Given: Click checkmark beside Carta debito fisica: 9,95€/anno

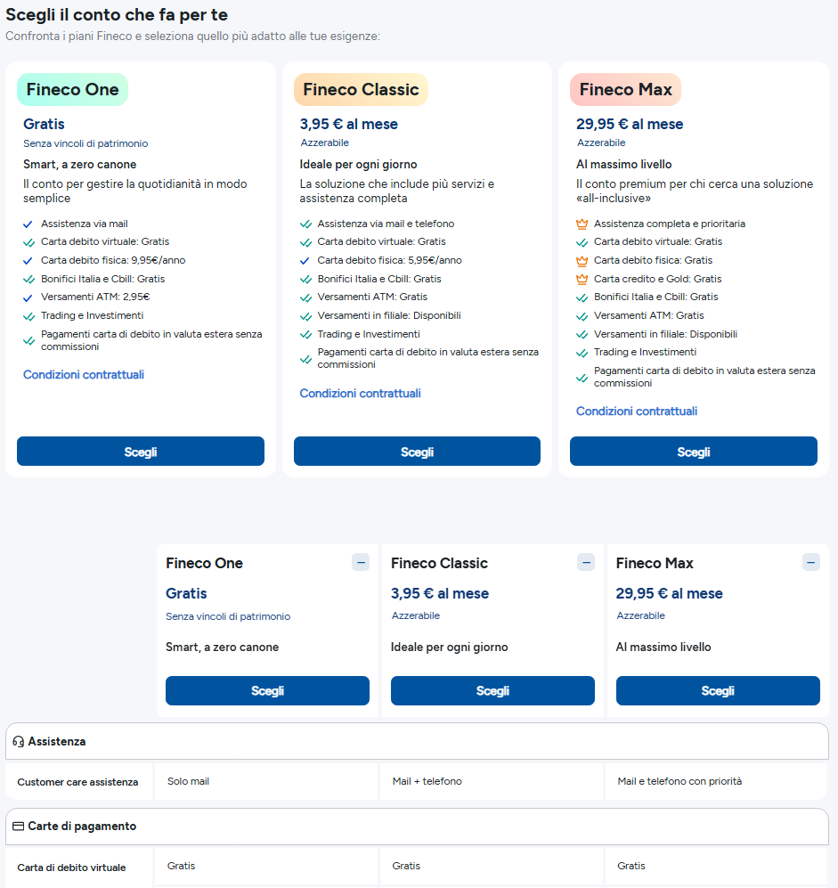Looking at the screenshot, I should click(28, 261).
